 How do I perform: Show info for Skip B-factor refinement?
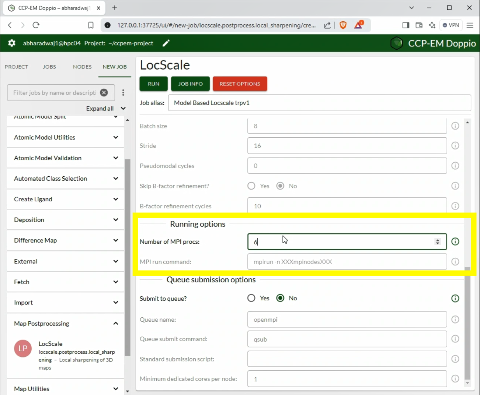click(455, 186)
